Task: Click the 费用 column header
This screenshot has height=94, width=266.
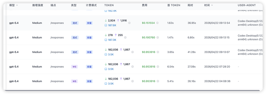Action: (x=144, y=5)
